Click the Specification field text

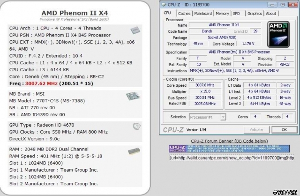pyautogui.click(x=241, y=52)
